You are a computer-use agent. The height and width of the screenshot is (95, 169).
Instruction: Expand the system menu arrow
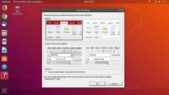pos(166,2)
